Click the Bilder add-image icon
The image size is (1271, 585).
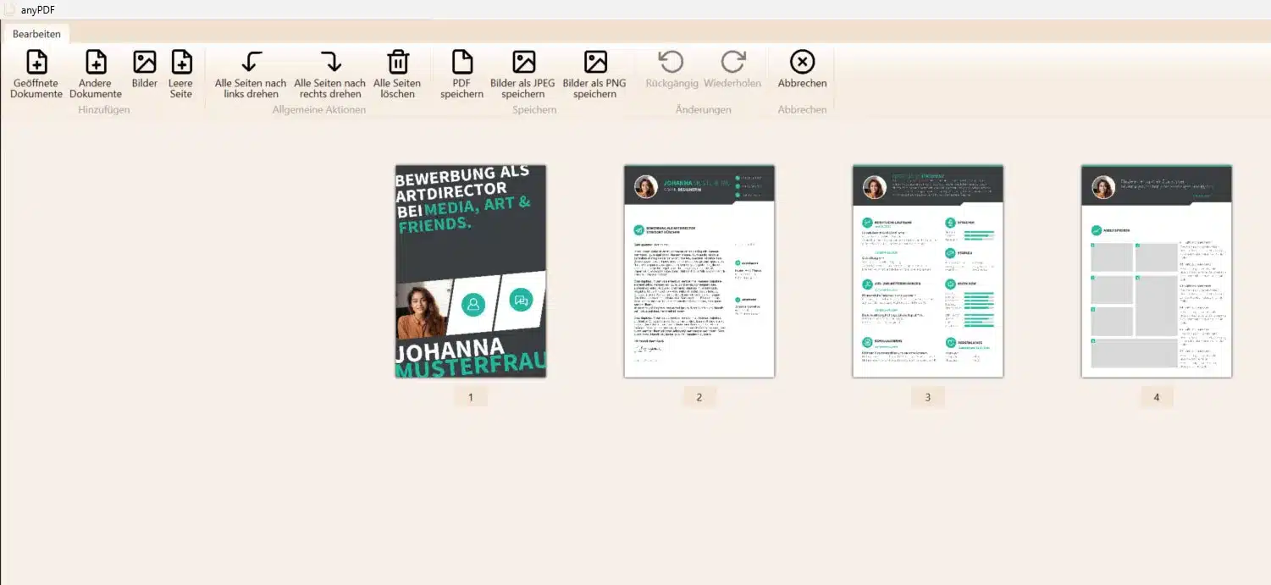[145, 63]
